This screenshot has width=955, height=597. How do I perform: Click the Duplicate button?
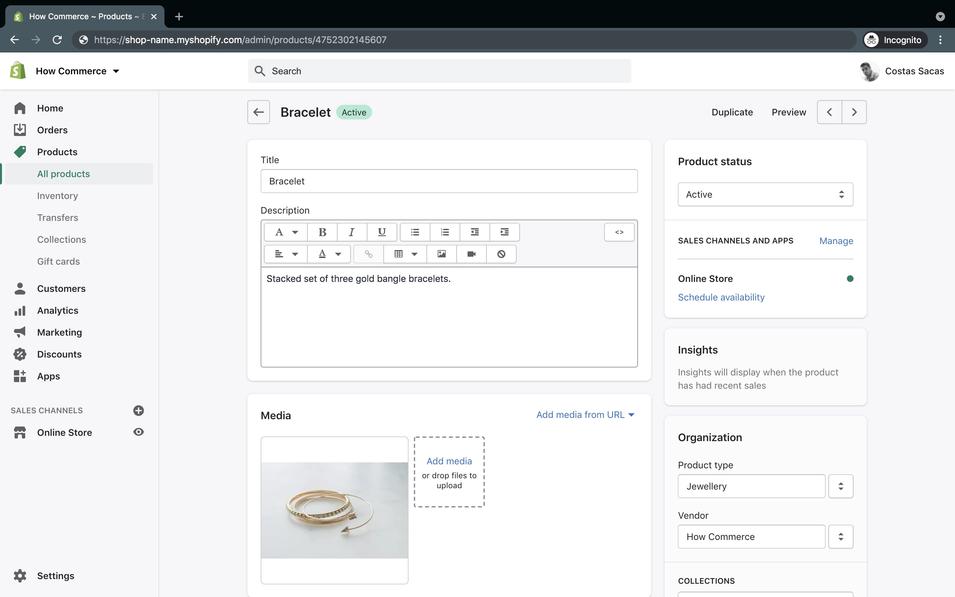coord(732,112)
